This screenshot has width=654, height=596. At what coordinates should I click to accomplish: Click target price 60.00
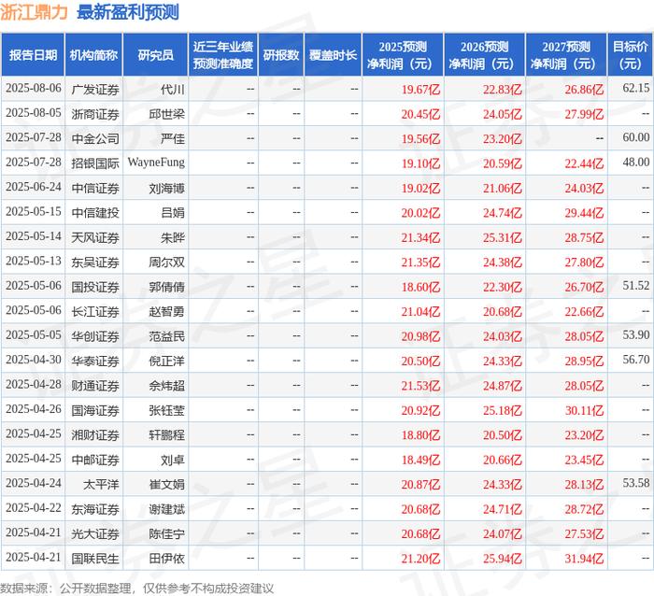[x=636, y=137]
